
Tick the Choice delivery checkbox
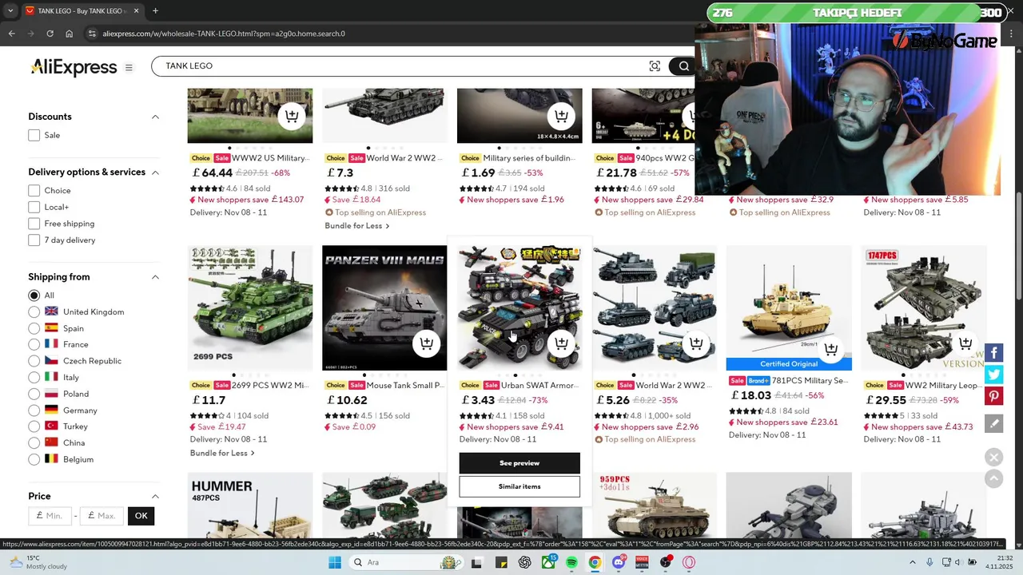(x=34, y=190)
